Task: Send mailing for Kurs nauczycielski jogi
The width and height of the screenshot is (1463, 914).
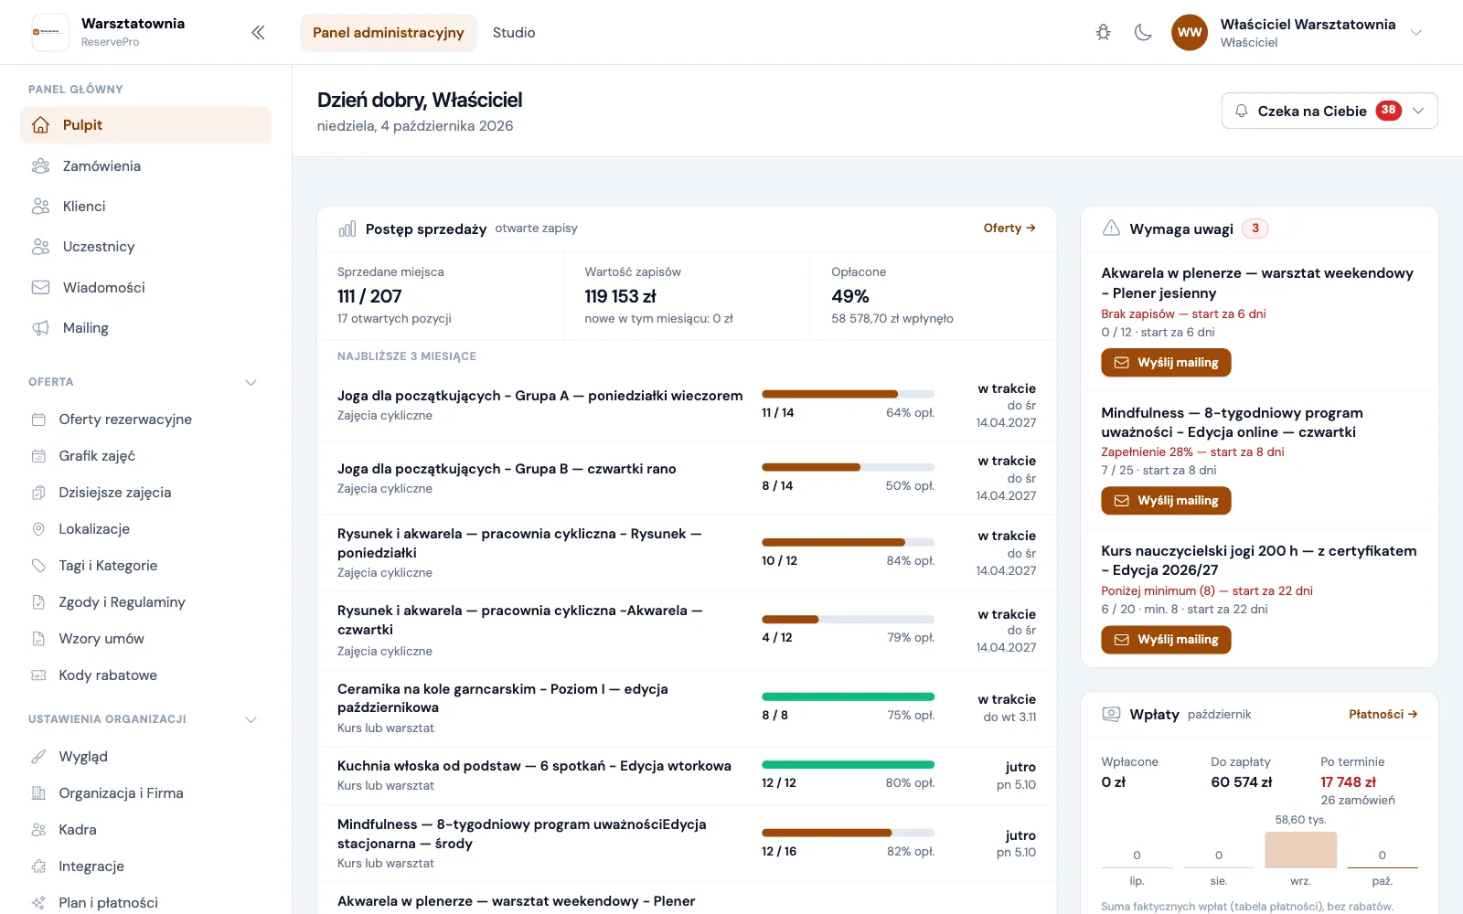Action: point(1166,640)
